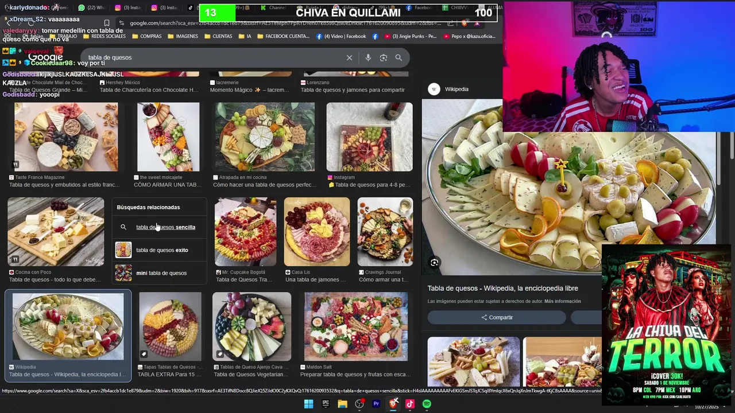Open FACEBOOK CUENTA bookmarks folder
This screenshot has height=413, width=735.
click(283, 36)
